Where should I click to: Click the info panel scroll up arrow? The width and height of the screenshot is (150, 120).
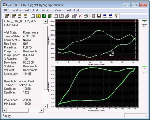point(45,21)
